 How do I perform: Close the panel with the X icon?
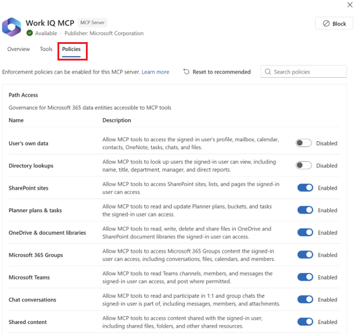coord(350,5)
